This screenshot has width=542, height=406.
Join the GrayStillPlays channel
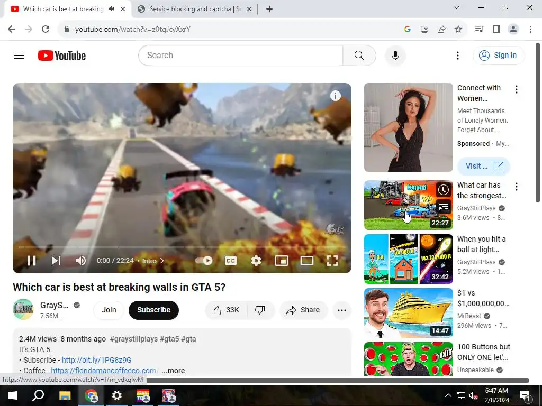click(109, 310)
